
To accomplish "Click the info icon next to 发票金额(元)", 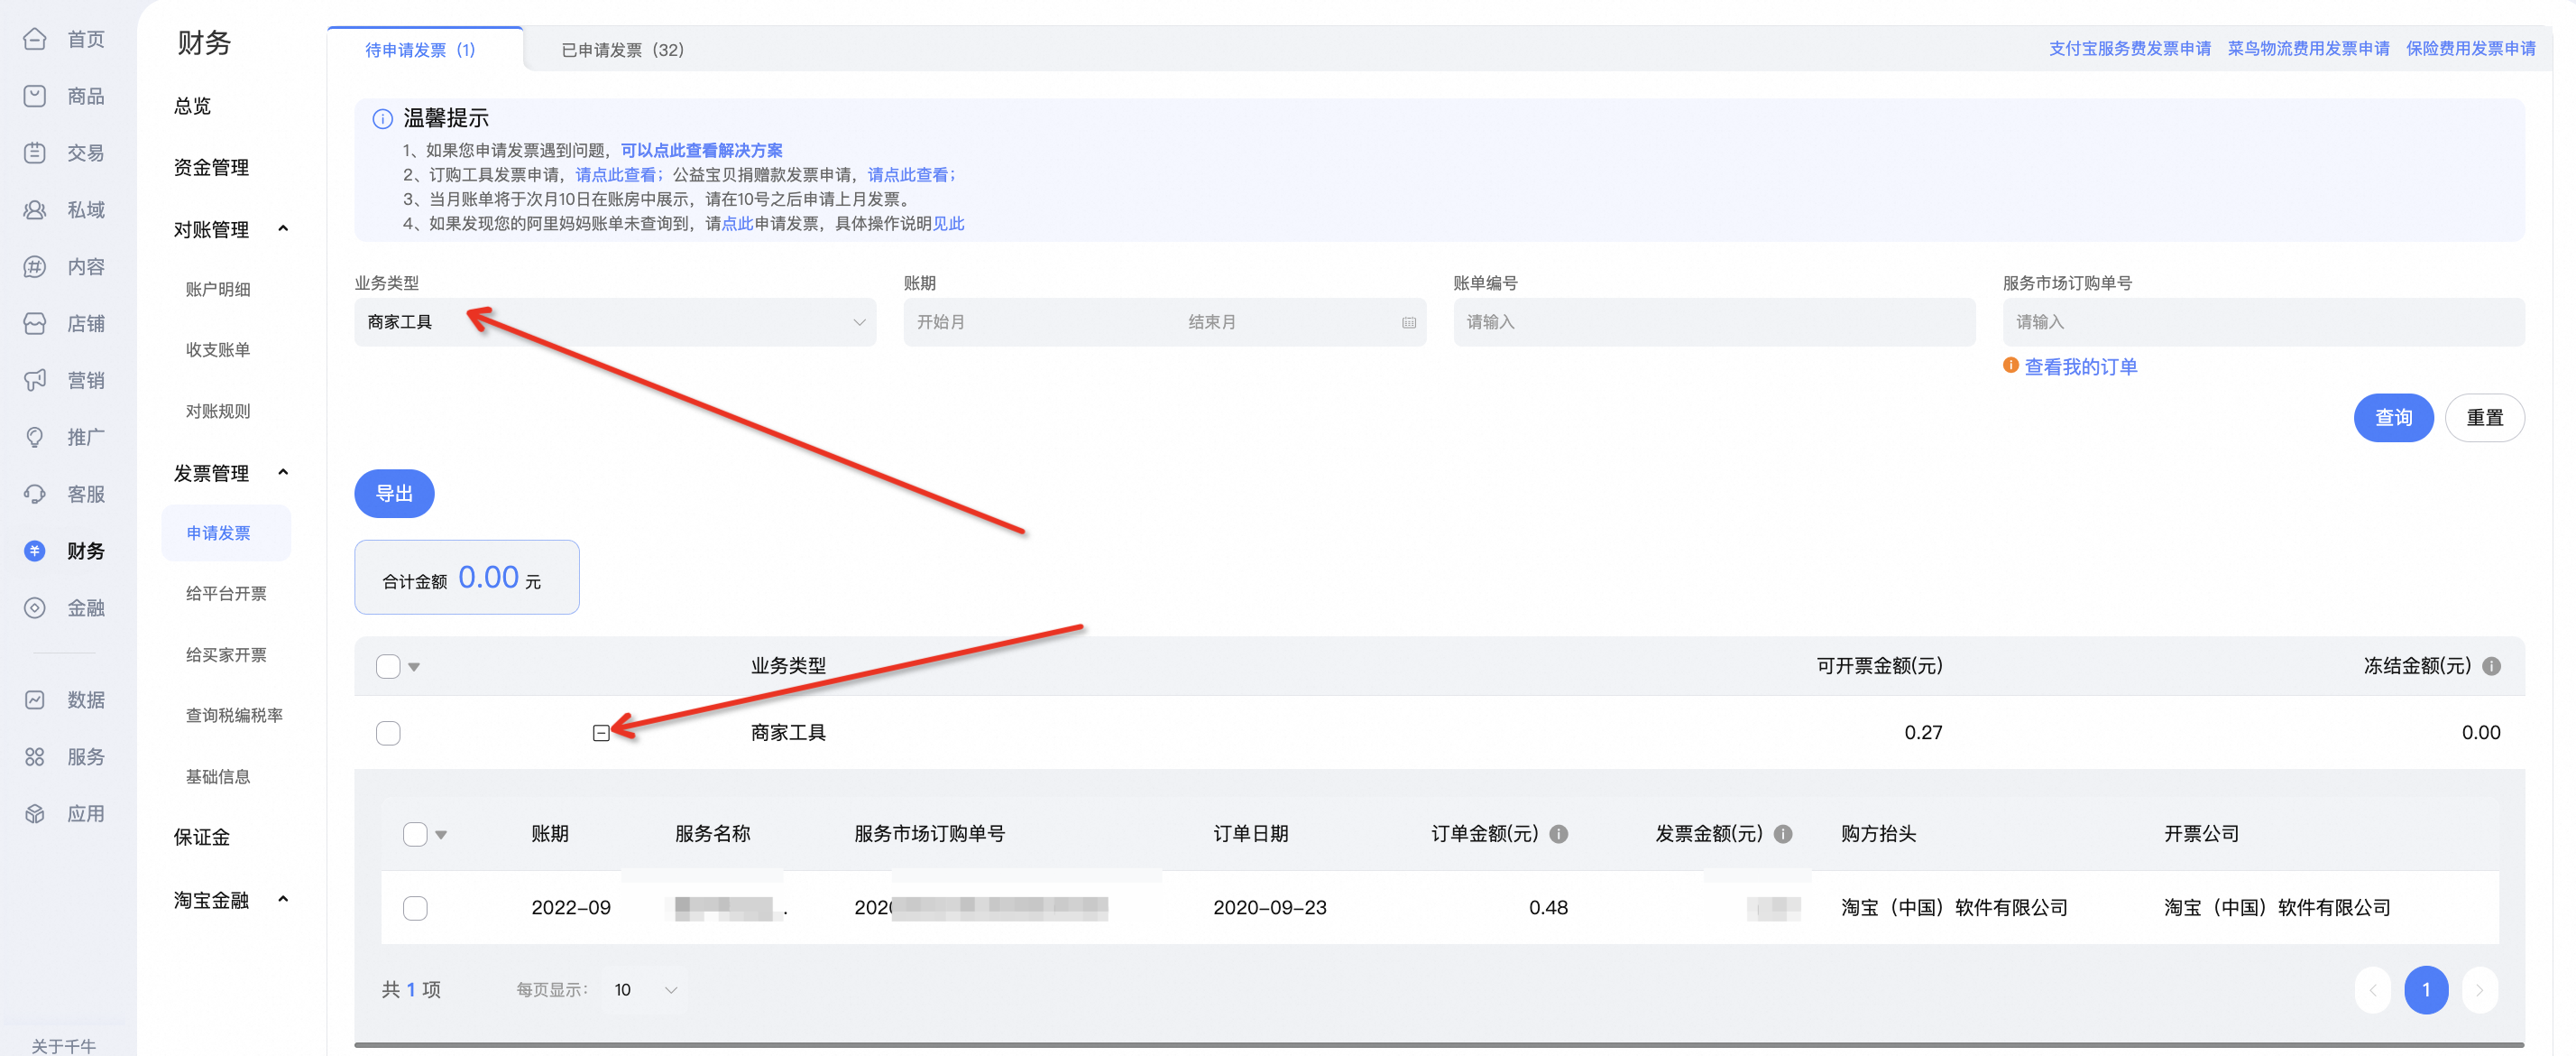I will [1782, 835].
